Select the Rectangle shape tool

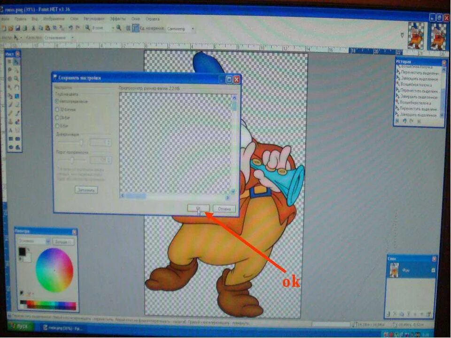[x=10, y=139]
